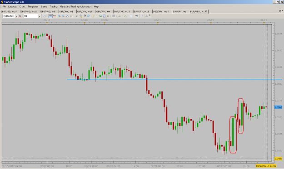Click the zoom in magnifier icon
The width and height of the screenshot is (284, 169).
[60, 16]
